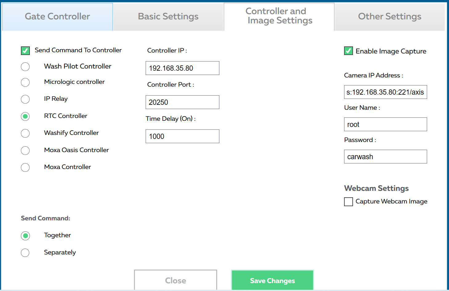Choose IP Relay as the controller type
Viewport: 449px width, 291px height.
[25, 99]
